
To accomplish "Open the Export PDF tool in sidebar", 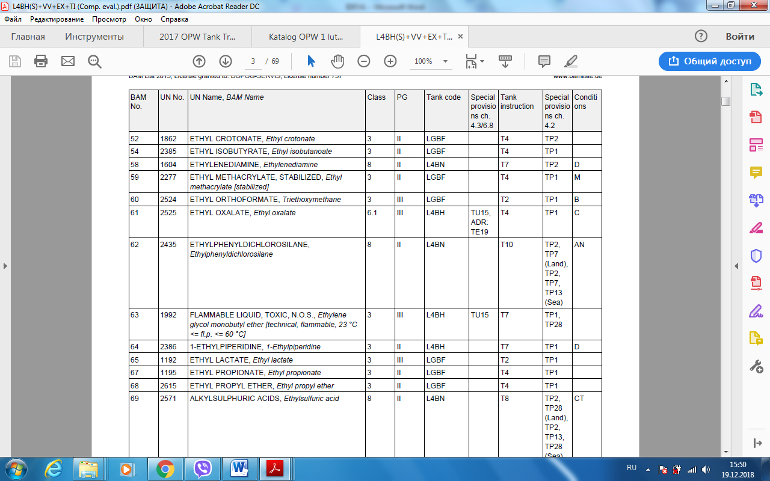I will [756, 90].
